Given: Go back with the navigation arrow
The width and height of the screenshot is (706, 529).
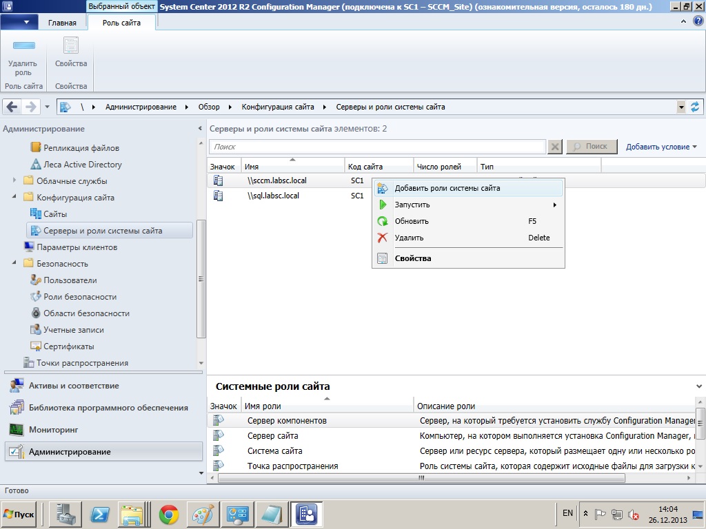Looking at the screenshot, I should (x=12, y=107).
